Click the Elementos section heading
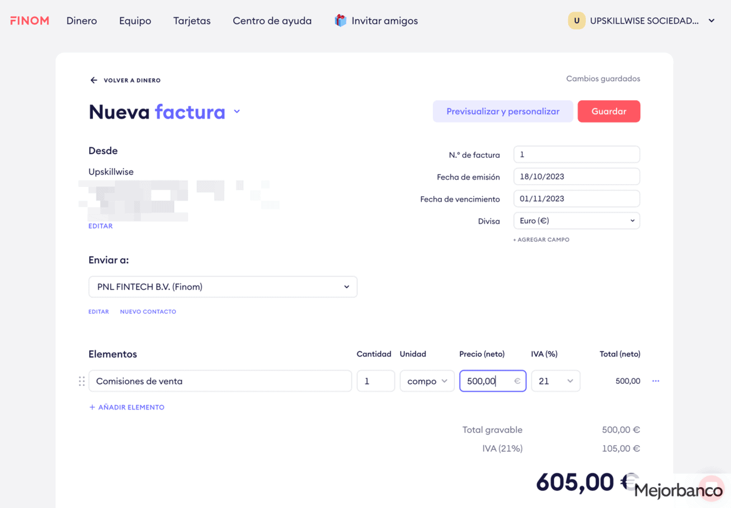Screen dimensions: 731x508 point(113,354)
